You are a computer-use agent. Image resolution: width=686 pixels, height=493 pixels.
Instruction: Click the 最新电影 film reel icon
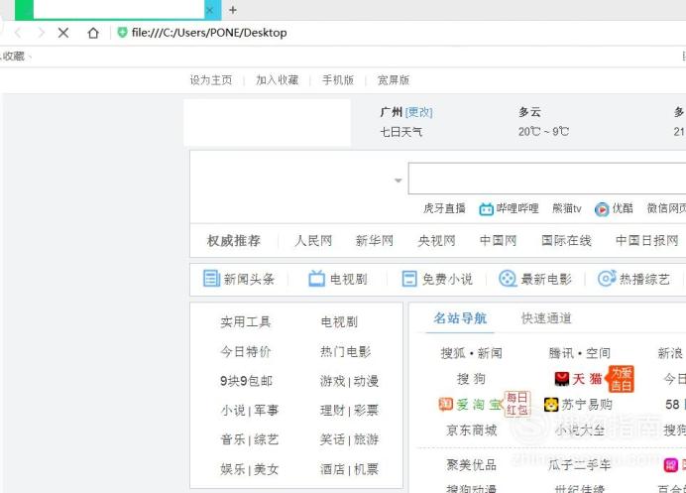[x=508, y=279]
